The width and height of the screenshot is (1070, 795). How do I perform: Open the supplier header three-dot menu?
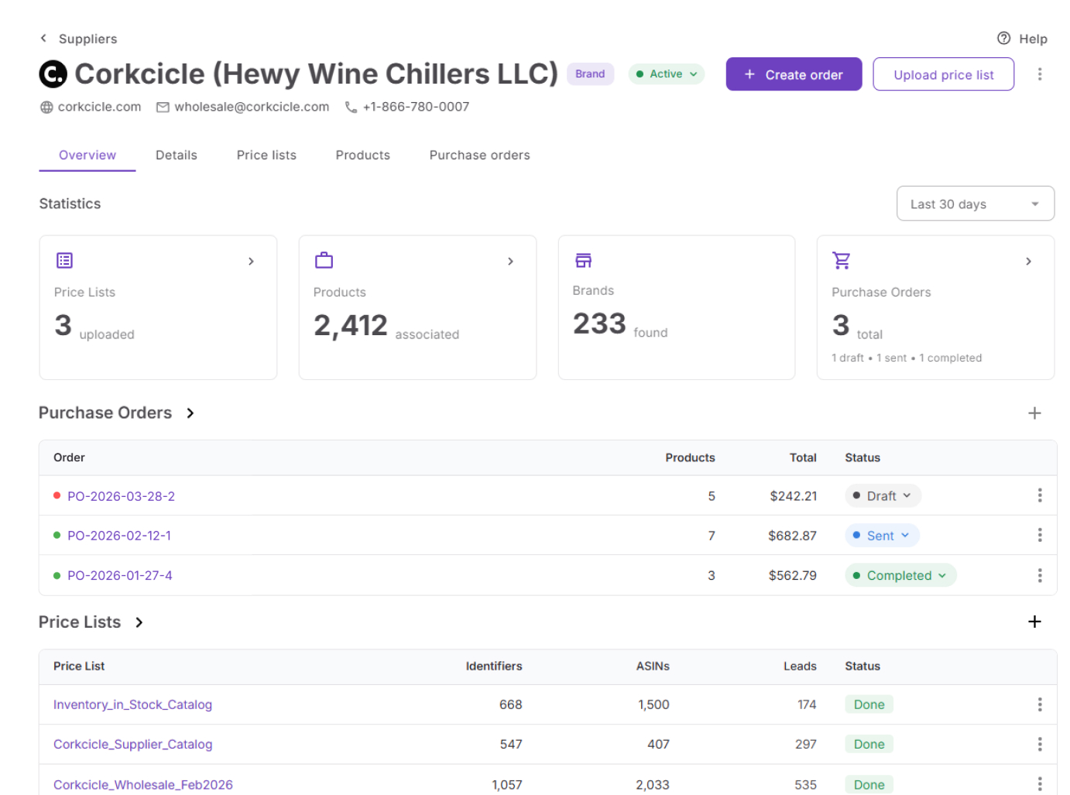[x=1039, y=74]
